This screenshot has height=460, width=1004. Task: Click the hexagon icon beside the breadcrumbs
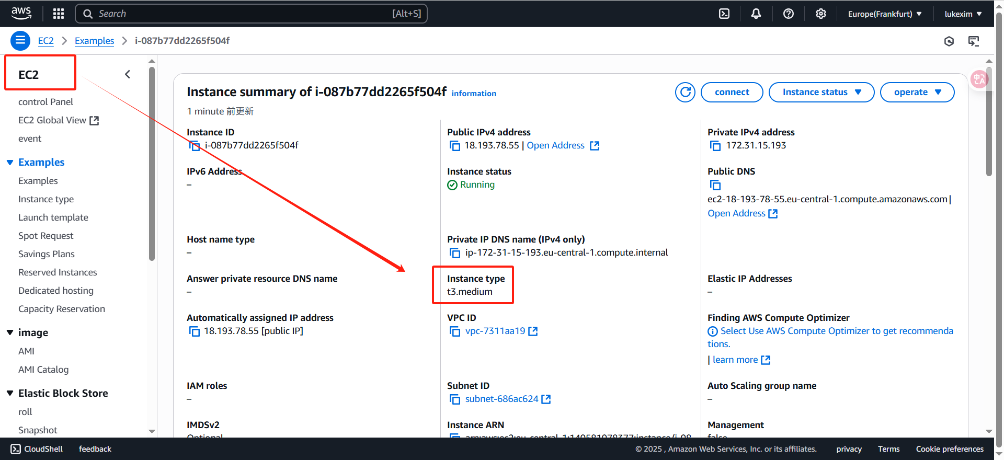tap(949, 41)
